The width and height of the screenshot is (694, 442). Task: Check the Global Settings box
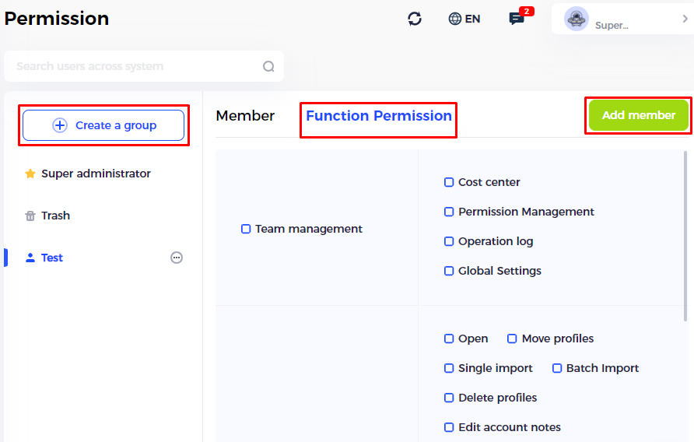449,271
